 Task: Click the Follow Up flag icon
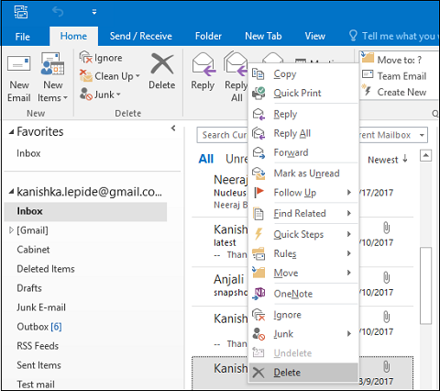click(258, 193)
